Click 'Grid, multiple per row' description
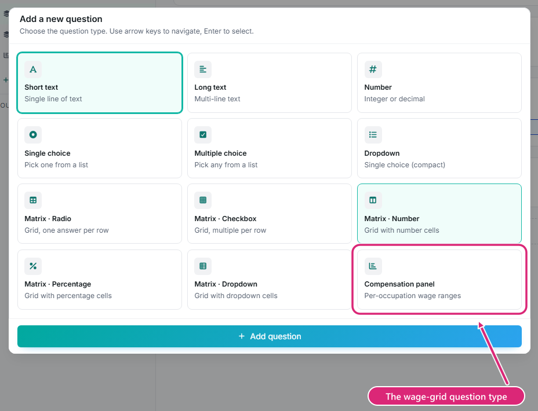Screen dimensions: 538x411 pyautogui.click(x=230, y=230)
